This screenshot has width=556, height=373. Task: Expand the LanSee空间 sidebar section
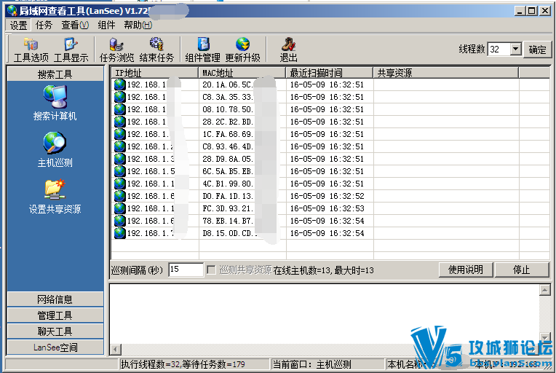[x=55, y=347]
